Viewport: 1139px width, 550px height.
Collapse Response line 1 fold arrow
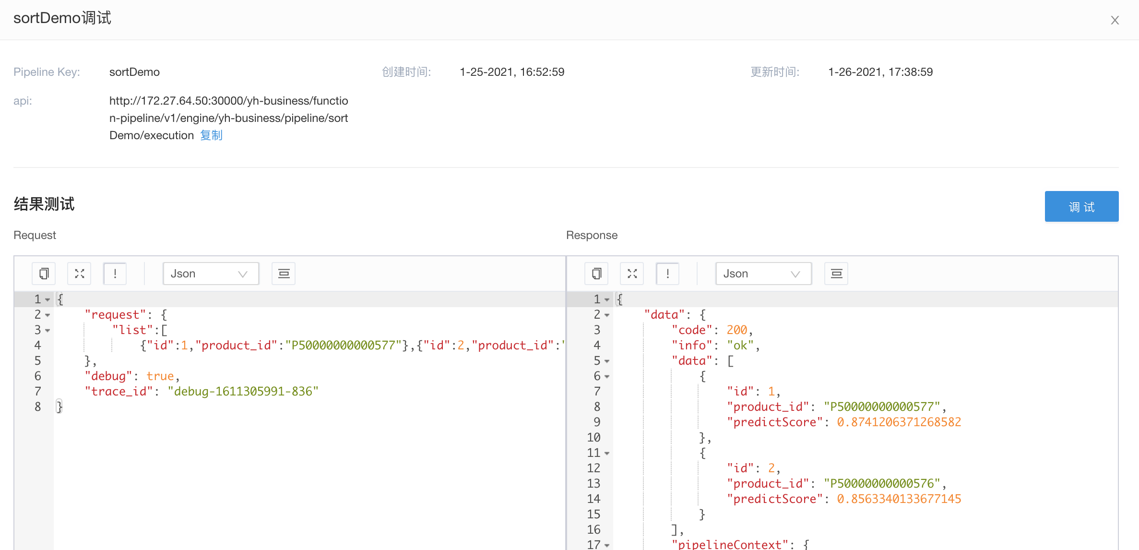(x=607, y=299)
